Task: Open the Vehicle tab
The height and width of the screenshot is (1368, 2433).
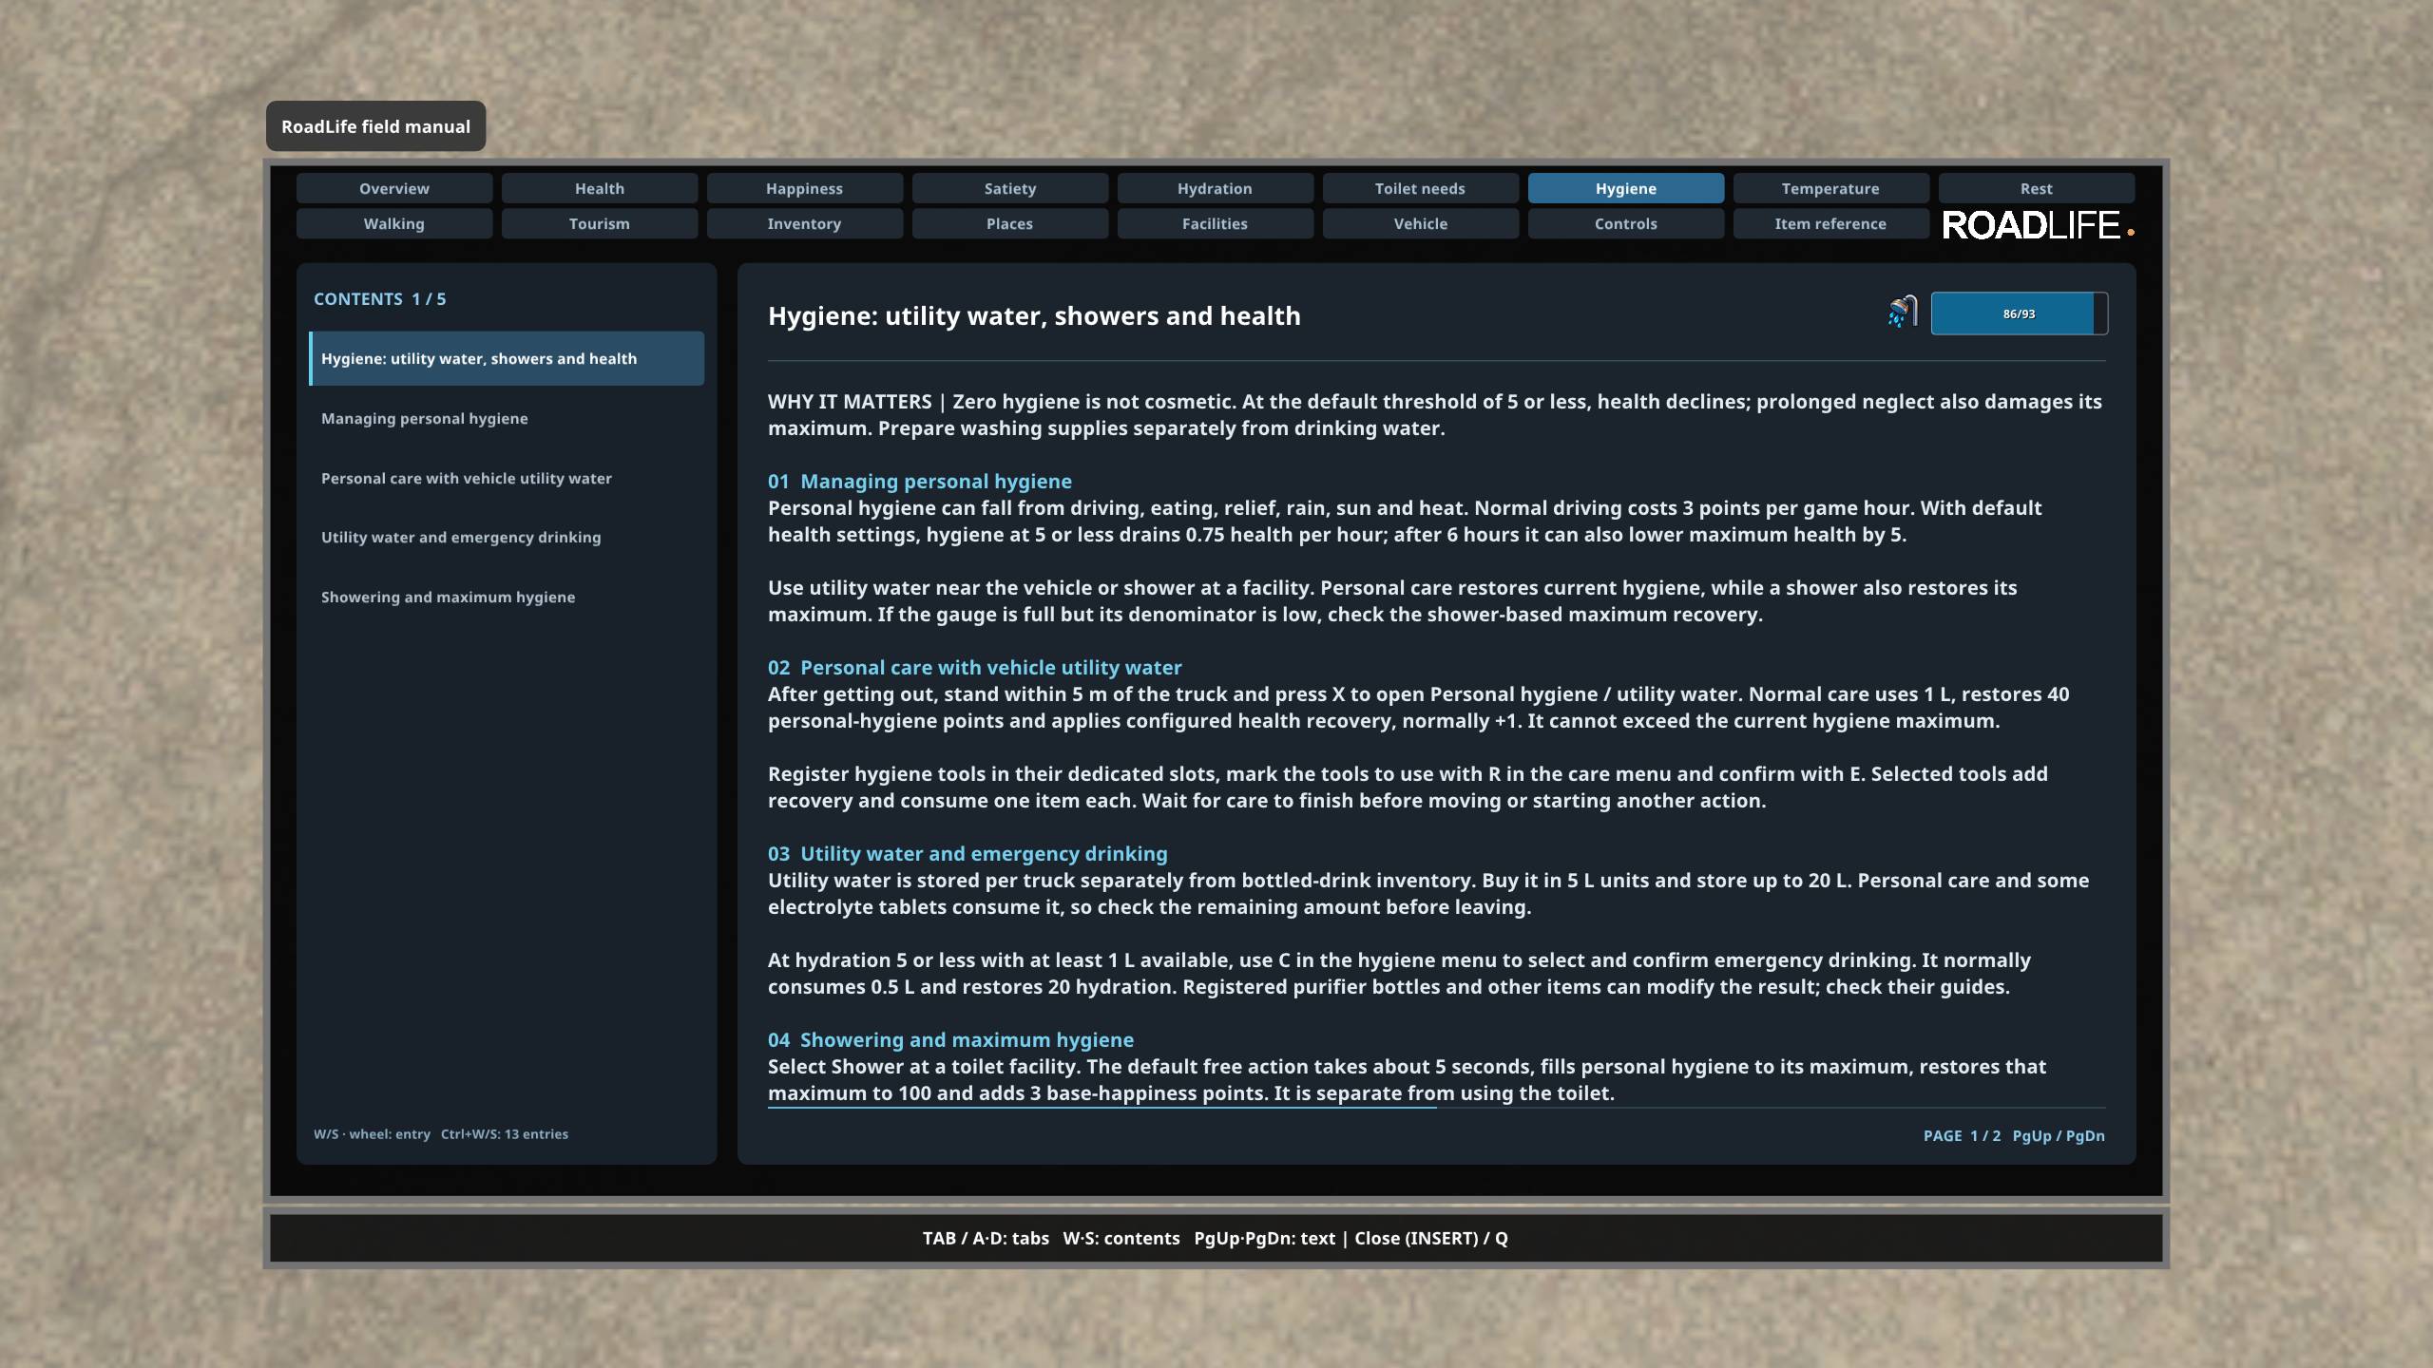Action: click(1421, 223)
